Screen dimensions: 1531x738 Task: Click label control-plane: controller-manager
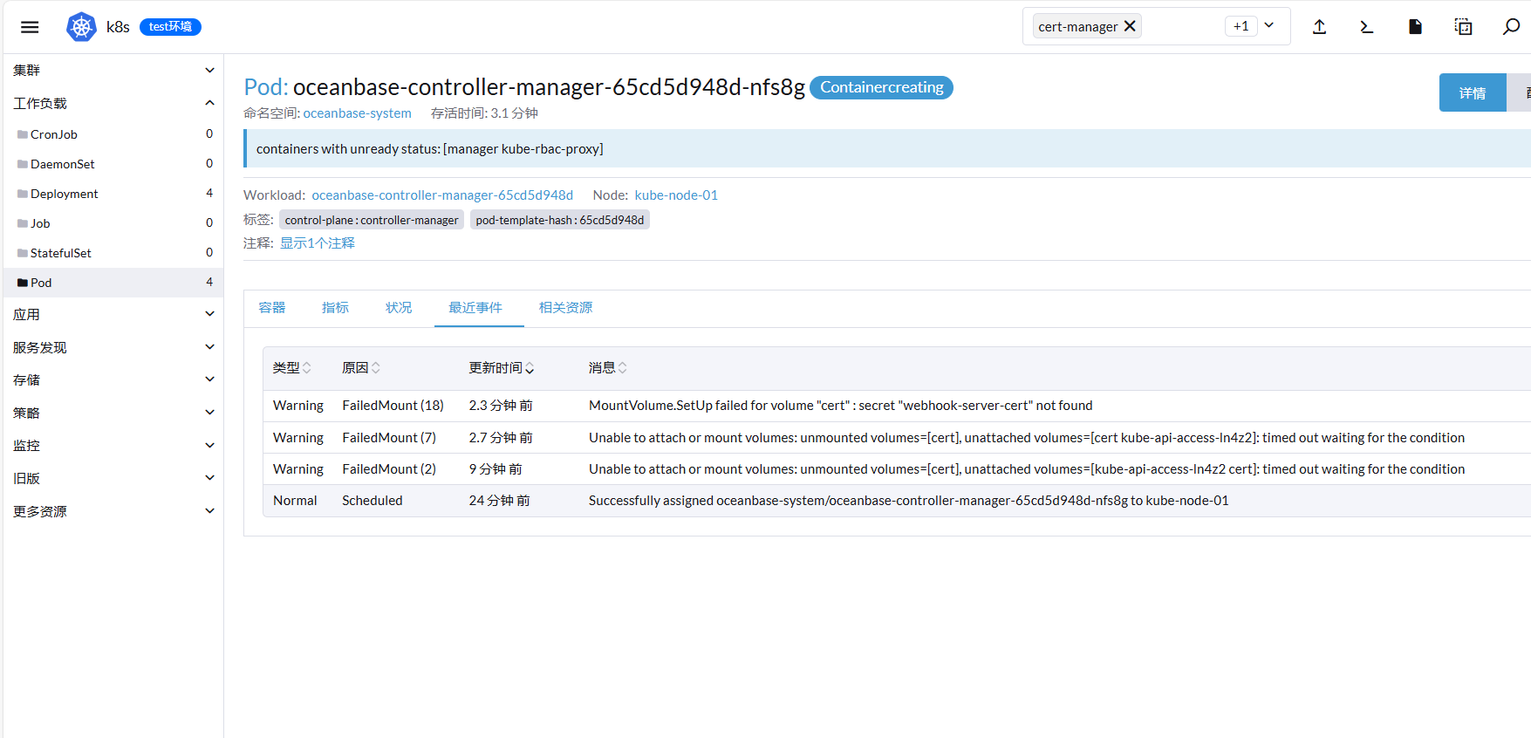click(372, 220)
